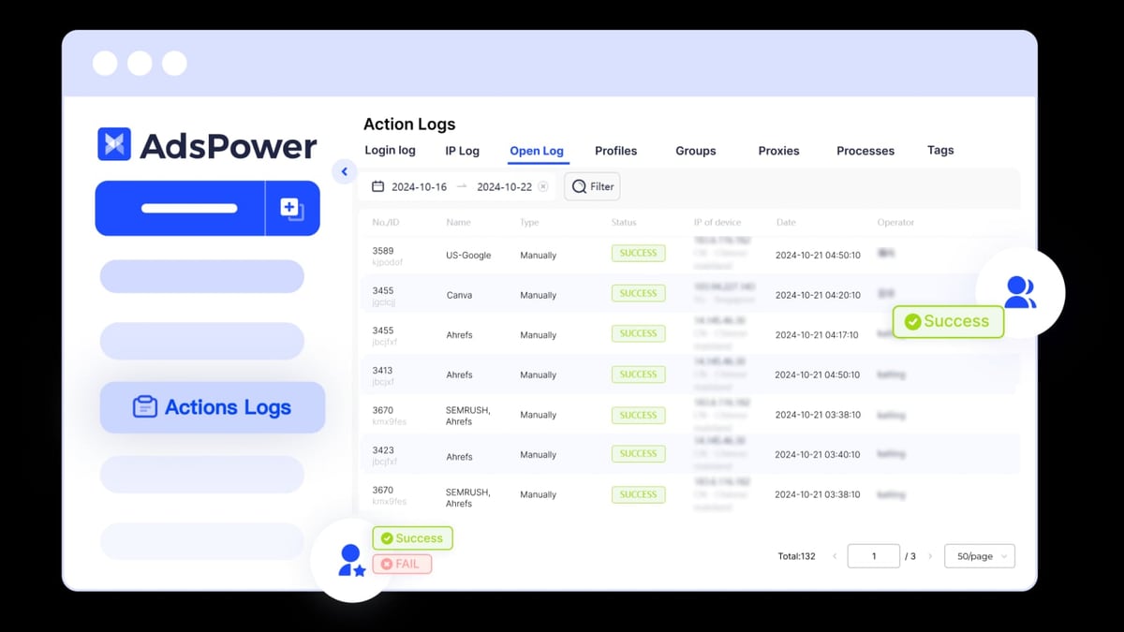Go to the next page arrow
This screenshot has height=632, width=1124.
930,556
